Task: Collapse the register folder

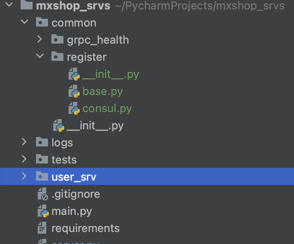Action: [39, 57]
